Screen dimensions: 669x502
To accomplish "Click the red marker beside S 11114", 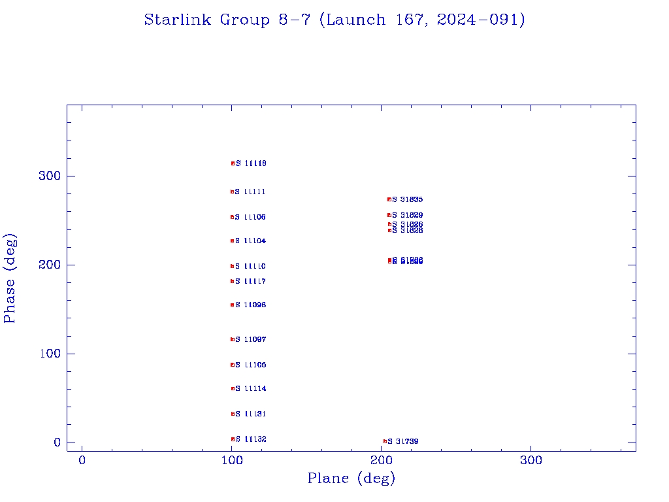I will point(233,388).
